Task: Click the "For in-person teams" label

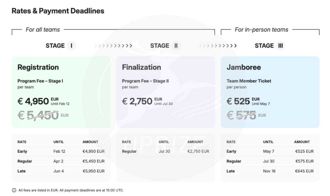Action: coord(261,30)
